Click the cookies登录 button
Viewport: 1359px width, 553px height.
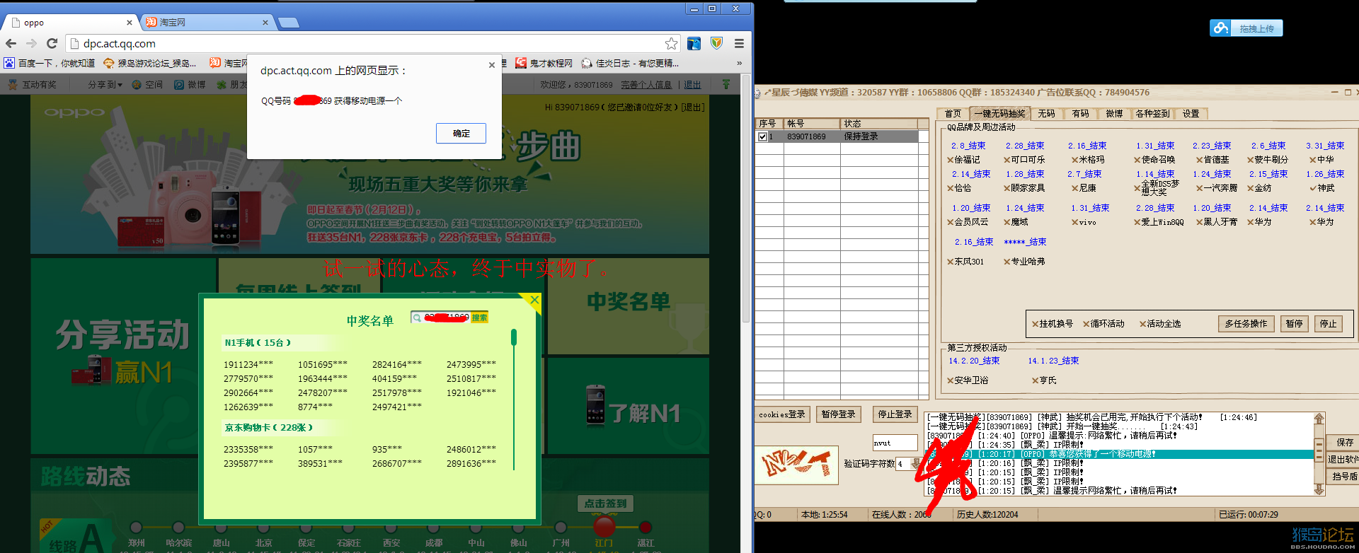[782, 414]
